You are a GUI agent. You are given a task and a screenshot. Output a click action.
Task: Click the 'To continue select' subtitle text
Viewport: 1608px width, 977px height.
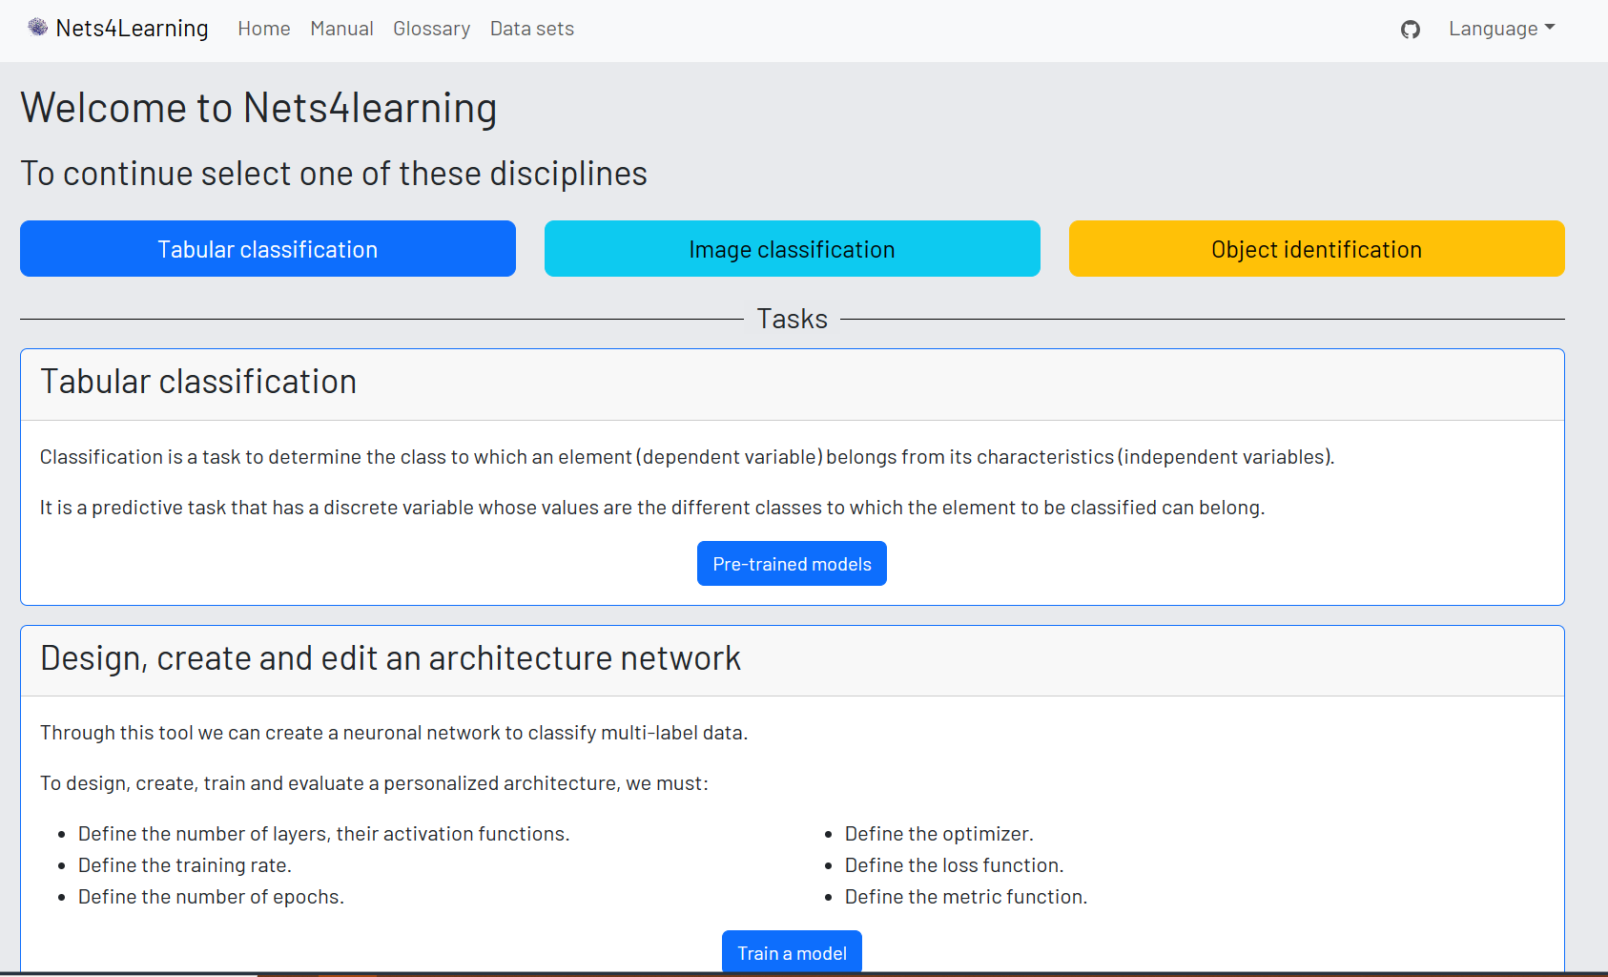coord(334,174)
